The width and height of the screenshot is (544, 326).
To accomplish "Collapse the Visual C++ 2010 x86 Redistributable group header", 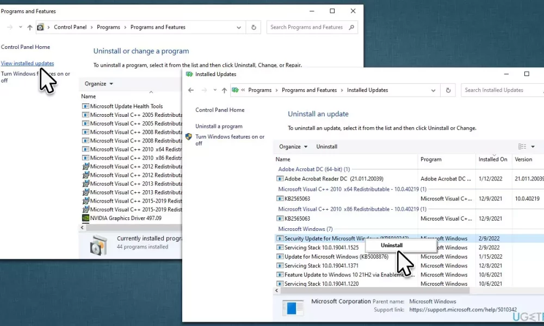I will 352,209.
